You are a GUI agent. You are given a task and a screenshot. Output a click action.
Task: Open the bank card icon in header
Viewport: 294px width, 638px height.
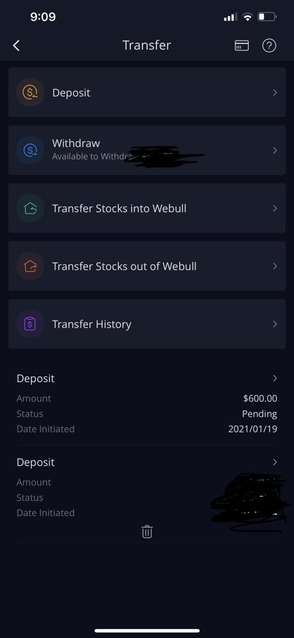click(242, 45)
